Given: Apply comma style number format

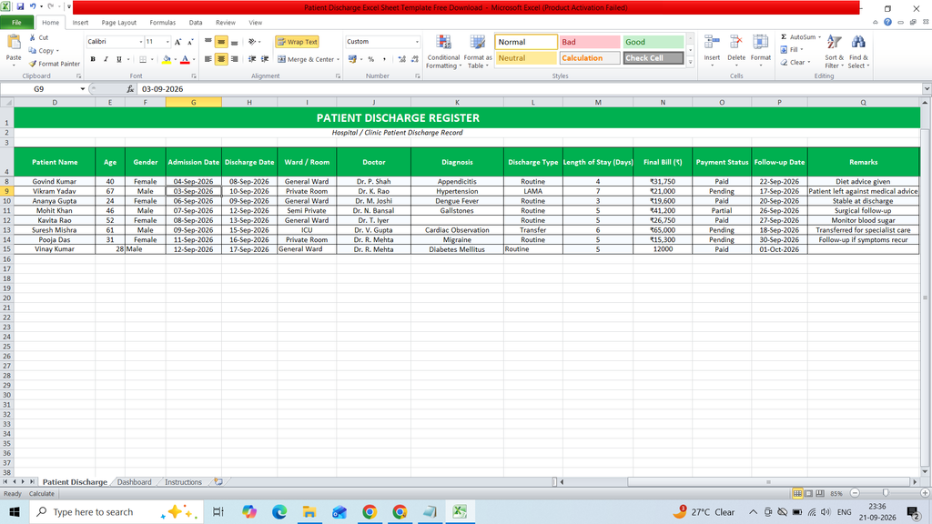Looking at the screenshot, I should 385,59.
